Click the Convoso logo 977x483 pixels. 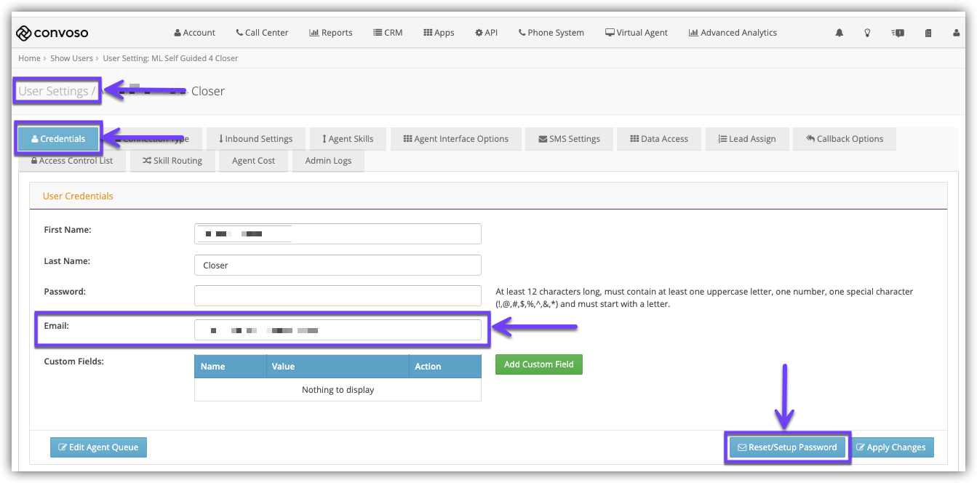click(x=52, y=33)
